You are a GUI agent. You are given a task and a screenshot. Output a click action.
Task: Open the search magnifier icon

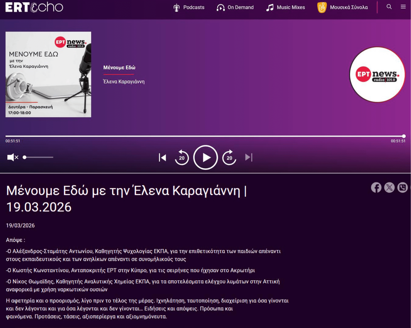(389, 7)
